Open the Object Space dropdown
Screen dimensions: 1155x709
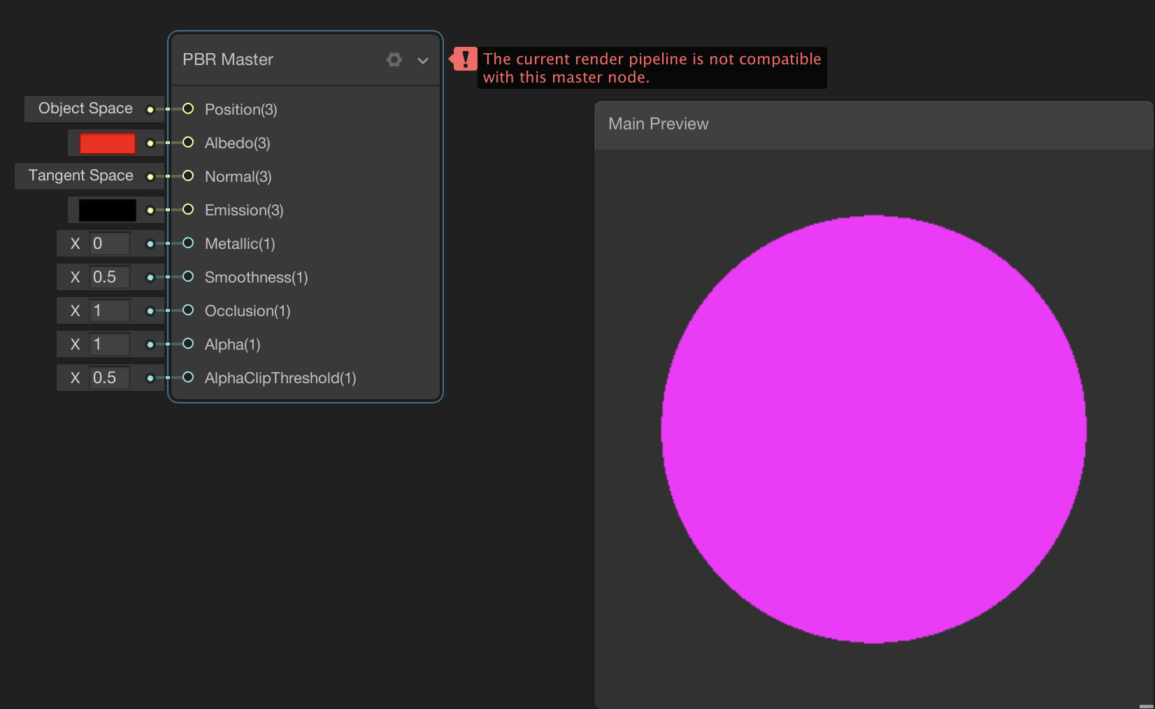[85, 108]
